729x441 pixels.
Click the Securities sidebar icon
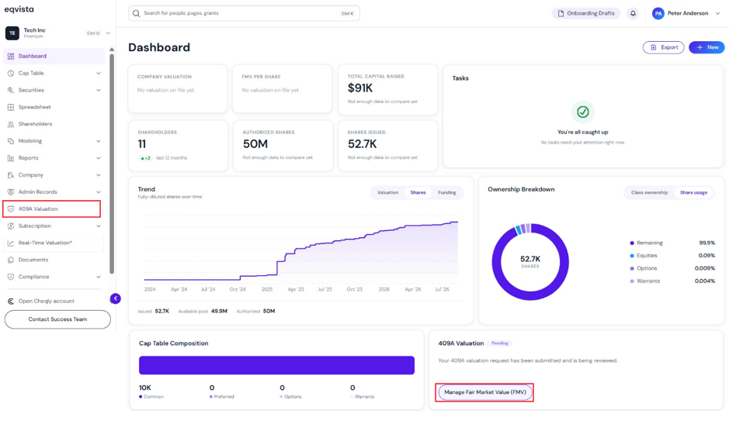[x=11, y=90]
